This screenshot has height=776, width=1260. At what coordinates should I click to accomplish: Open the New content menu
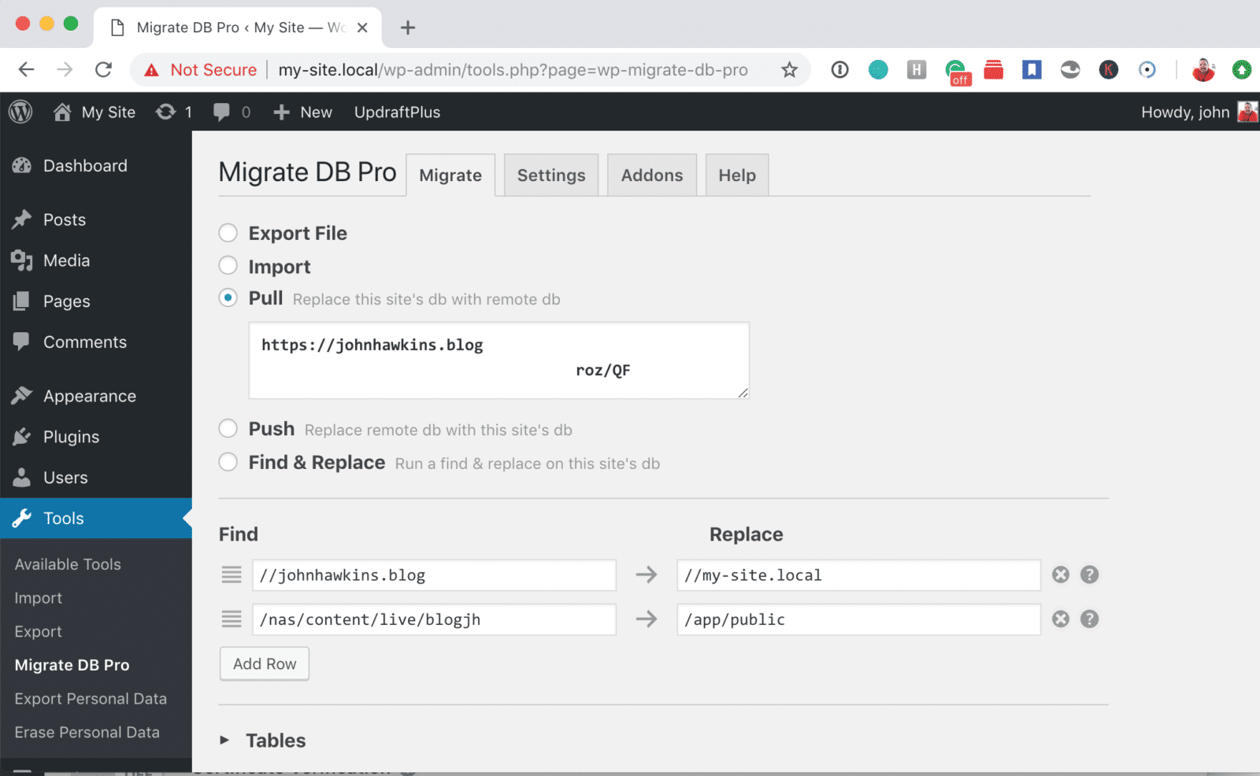pos(303,112)
